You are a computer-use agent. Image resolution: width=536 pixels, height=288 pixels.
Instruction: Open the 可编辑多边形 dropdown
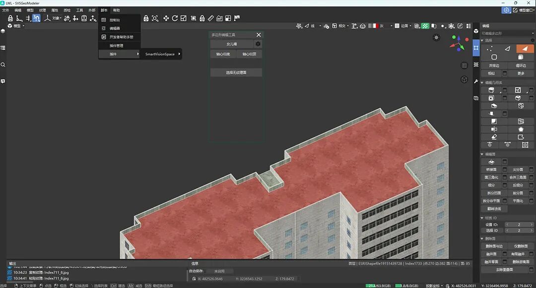pos(507,33)
